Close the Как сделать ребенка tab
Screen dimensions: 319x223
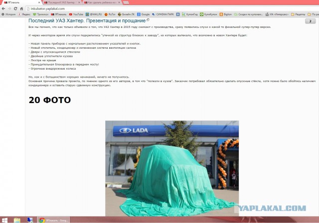click(x=119, y=2)
